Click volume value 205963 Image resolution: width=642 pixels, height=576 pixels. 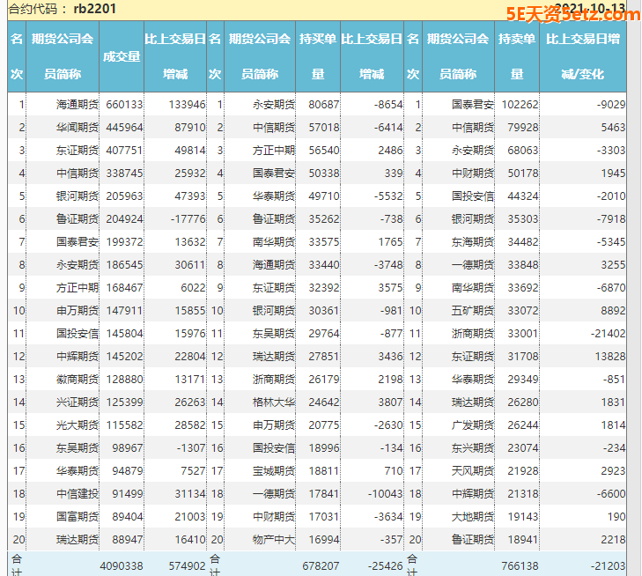pos(124,196)
